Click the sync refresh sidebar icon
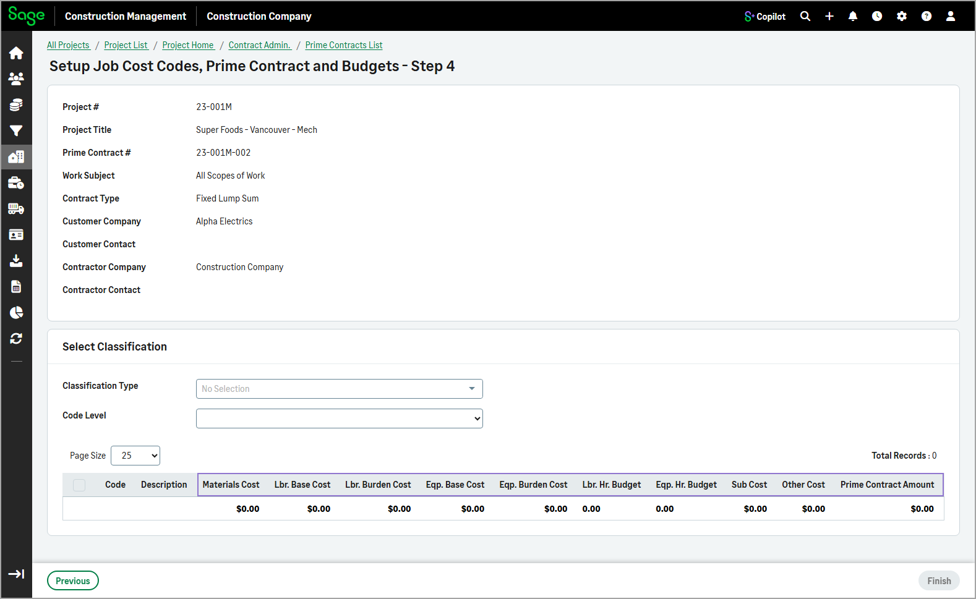Image resolution: width=976 pixels, height=599 pixels. [16, 339]
